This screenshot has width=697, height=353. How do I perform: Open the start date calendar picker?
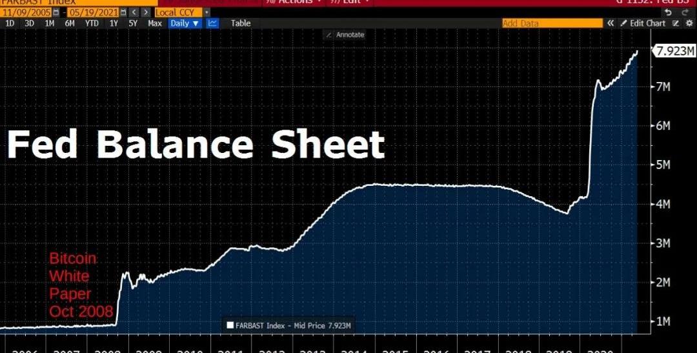pos(56,12)
